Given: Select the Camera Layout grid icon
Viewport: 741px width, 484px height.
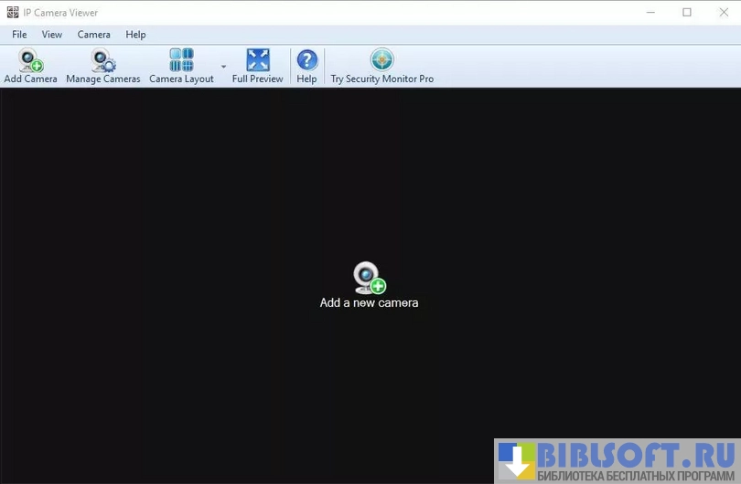Looking at the screenshot, I should (181, 60).
